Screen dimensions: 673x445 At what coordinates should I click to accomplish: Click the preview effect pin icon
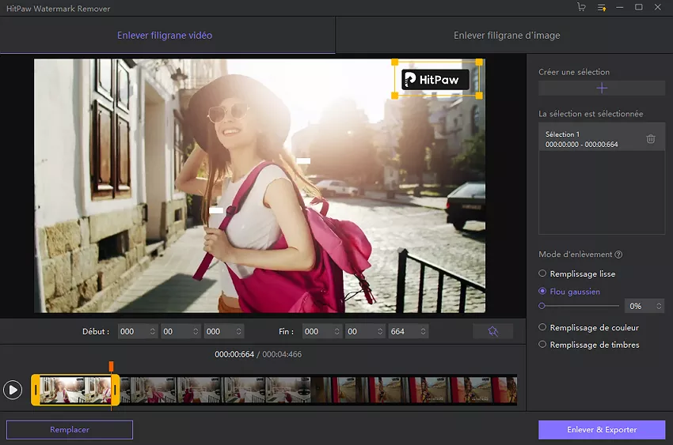tap(492, 331)
